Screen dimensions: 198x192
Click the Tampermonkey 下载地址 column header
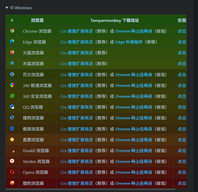point(115,20)
